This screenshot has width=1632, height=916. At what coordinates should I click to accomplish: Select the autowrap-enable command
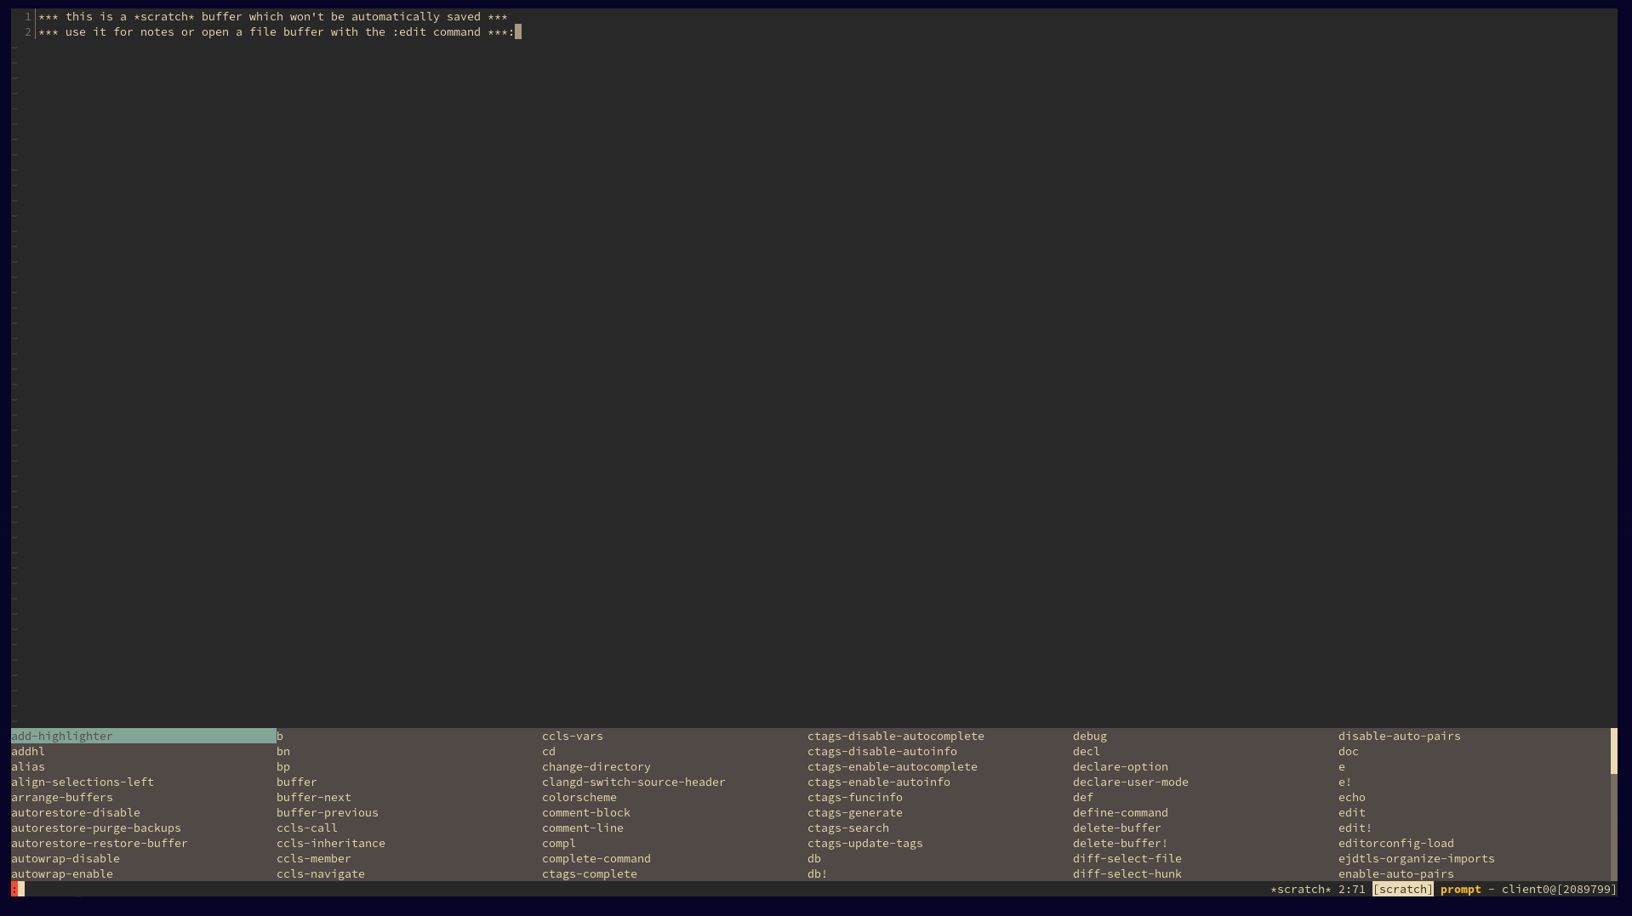click(x=62, y=873)
